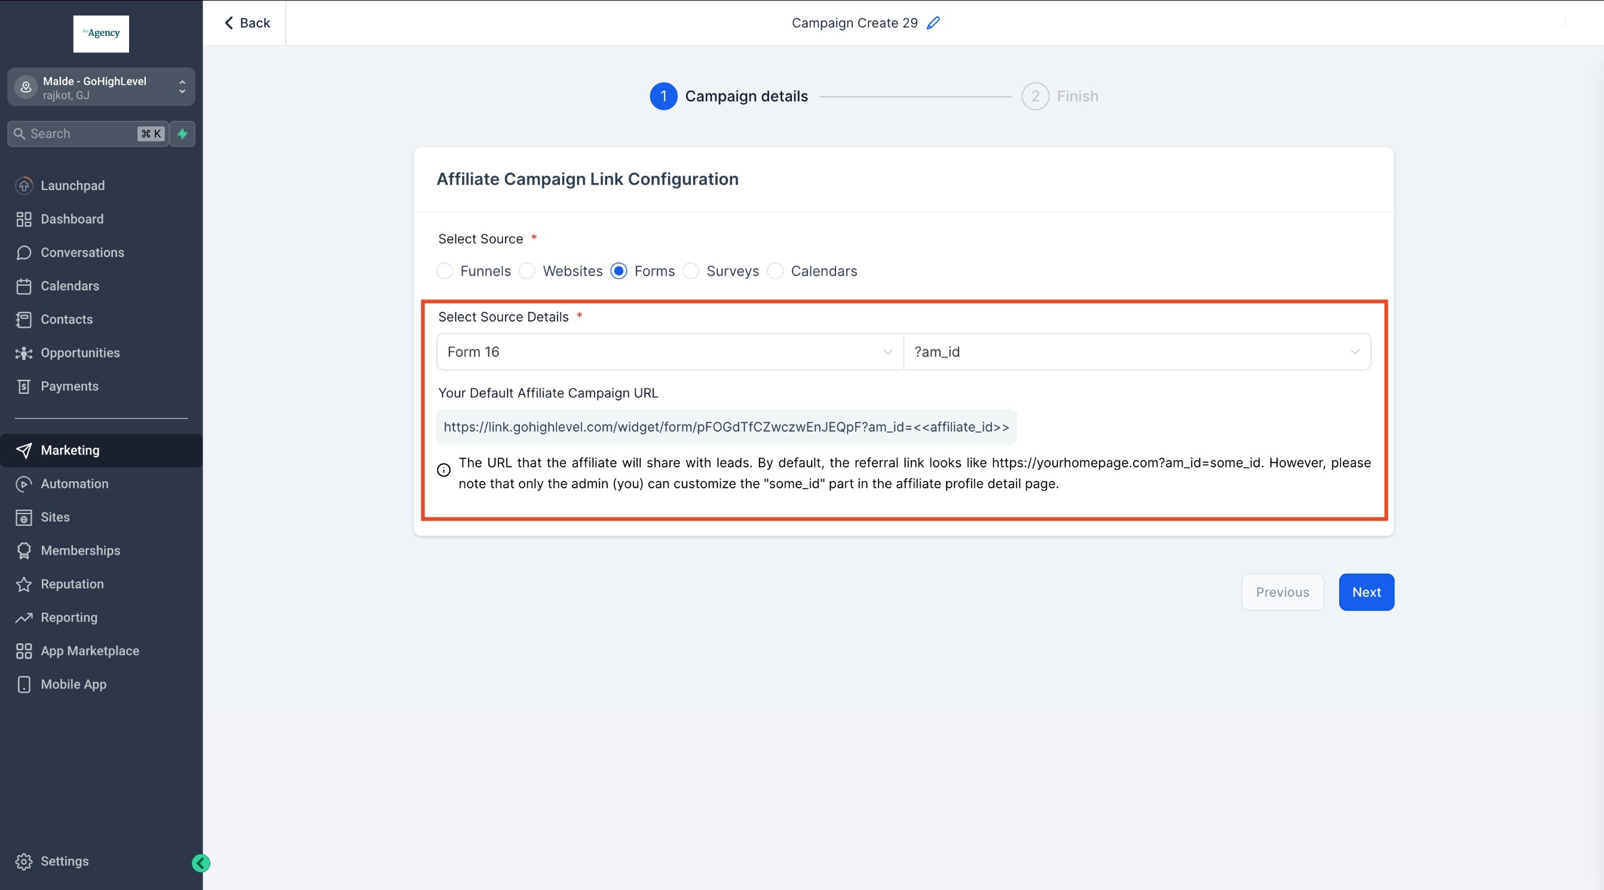Viewport: 1604px width, 890px height.
Task: Go to Finish step 2
Action: pyautogui.click(x=1035, y=97)
